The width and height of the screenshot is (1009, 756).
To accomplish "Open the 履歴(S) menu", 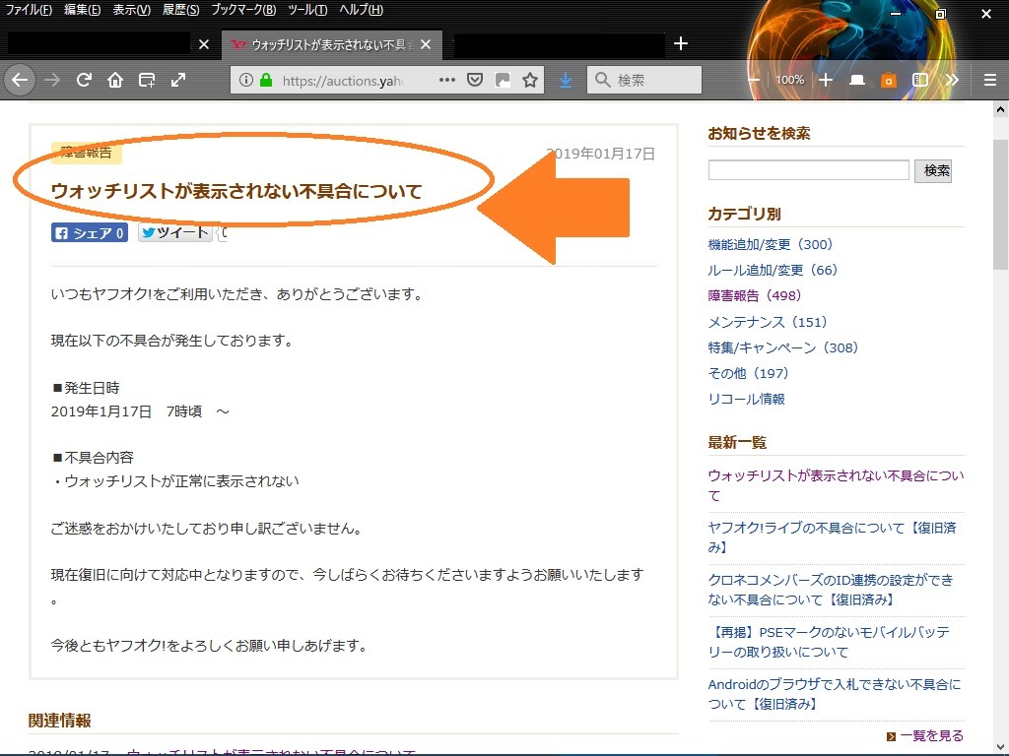I will [181, 10].
